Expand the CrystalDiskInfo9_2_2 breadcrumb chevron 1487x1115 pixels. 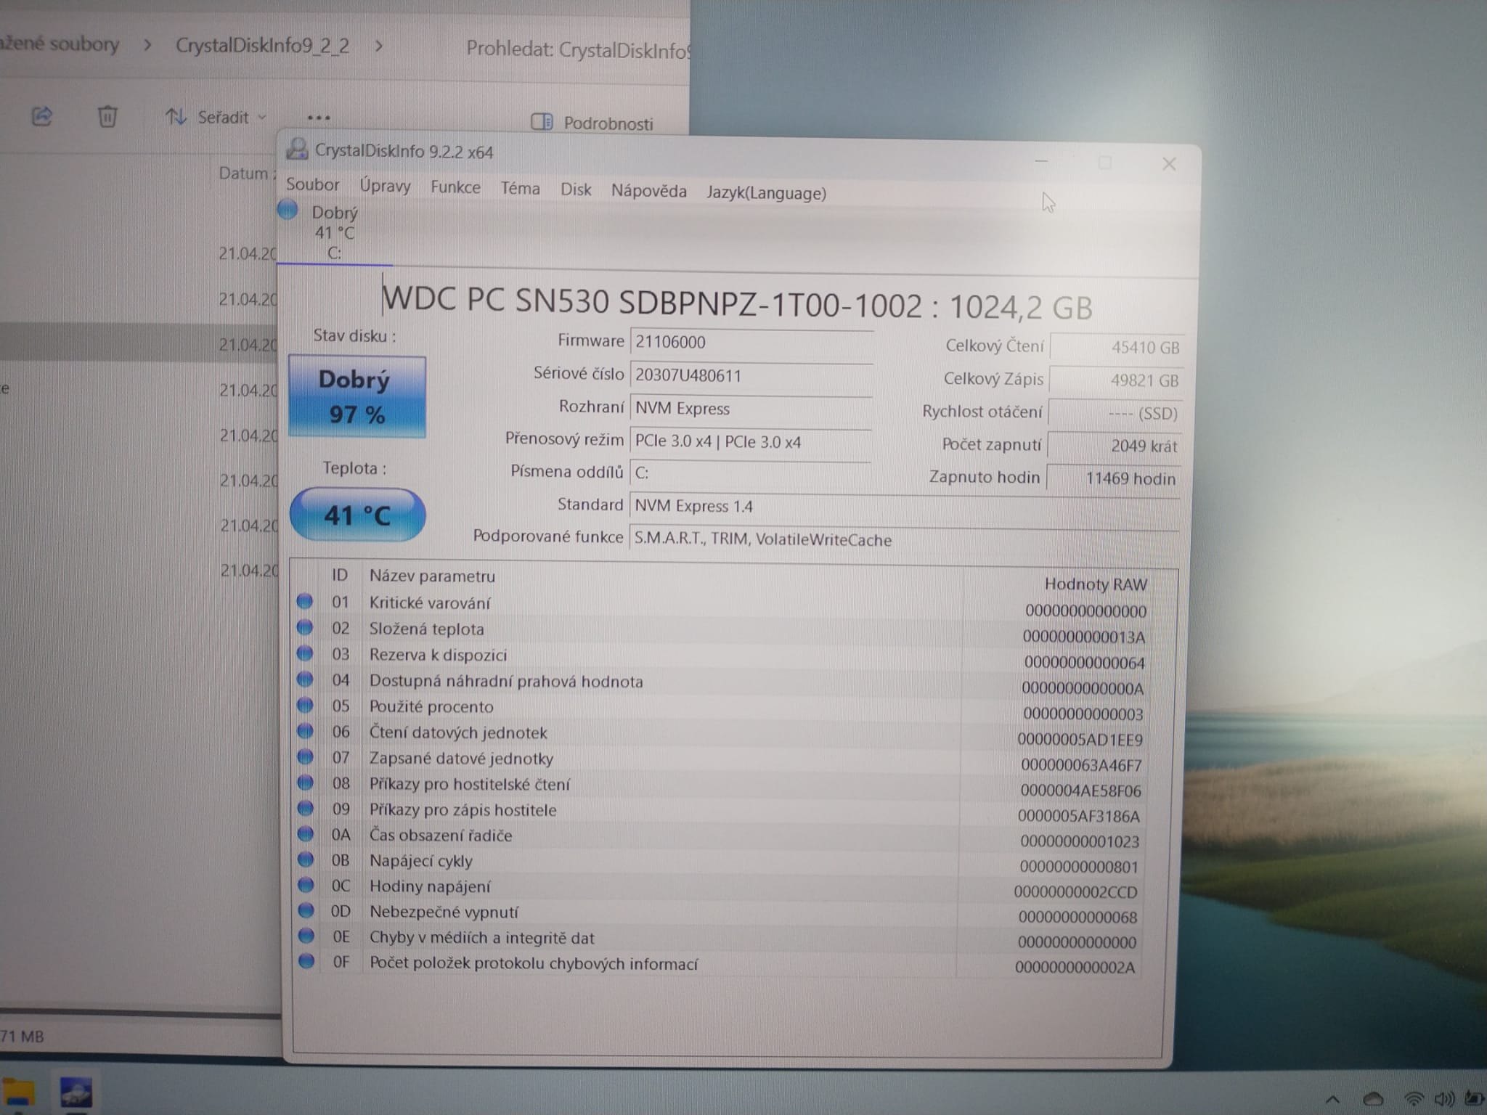click(x=378, y=46)
